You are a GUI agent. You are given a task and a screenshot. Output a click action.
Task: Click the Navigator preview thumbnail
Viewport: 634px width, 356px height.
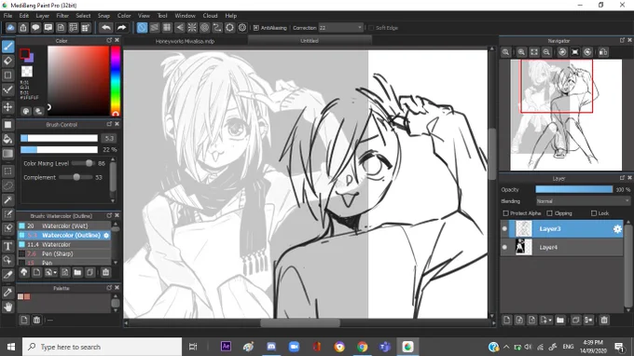(566, 115)
